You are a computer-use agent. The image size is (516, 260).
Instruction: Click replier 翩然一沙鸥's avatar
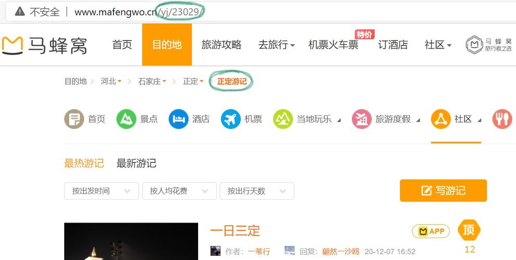290,251
